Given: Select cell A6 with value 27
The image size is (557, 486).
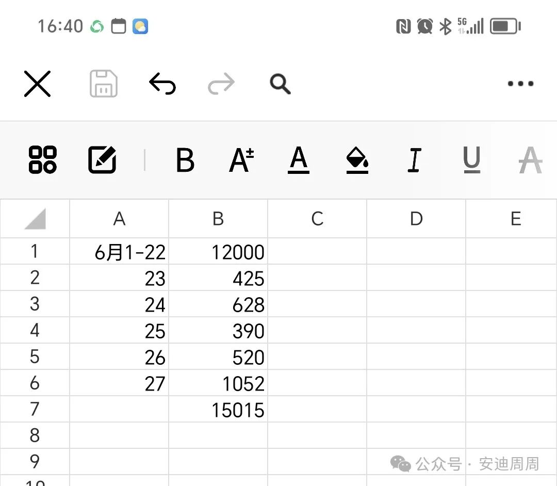Looking at the screenshot, I should 119,383.
